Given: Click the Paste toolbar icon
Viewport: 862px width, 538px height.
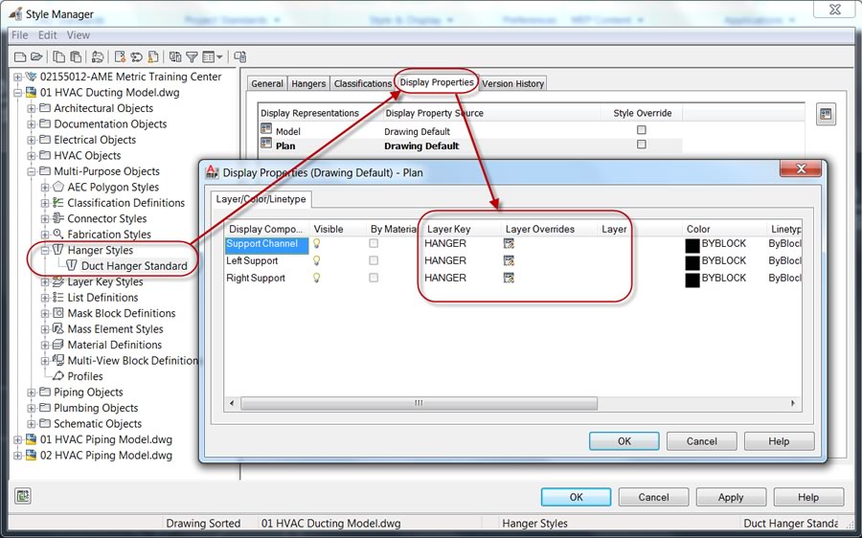Looking at the screenshot, I should 75,57.
